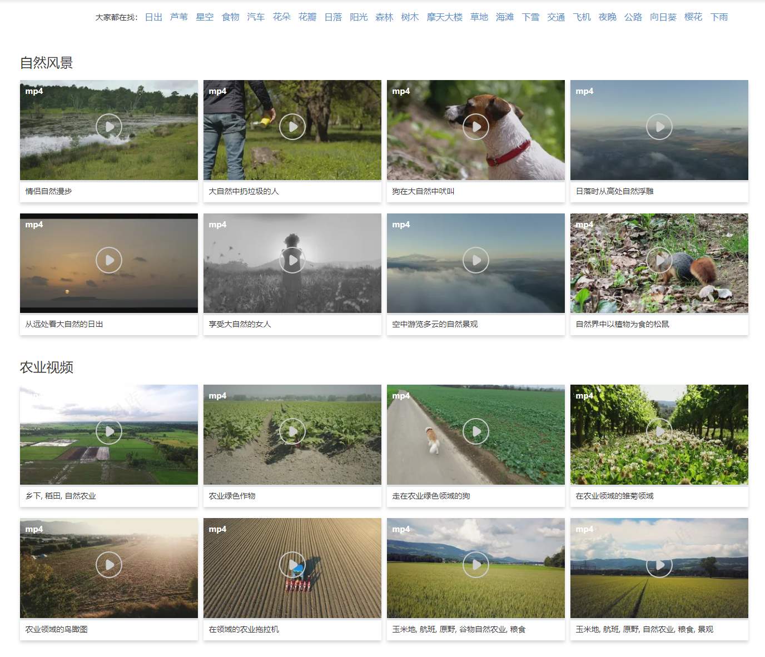The height and width of the screenshot is (657, 765).
Task: Open 大自然中扔垃圾的人 video title
Action: 244,191
